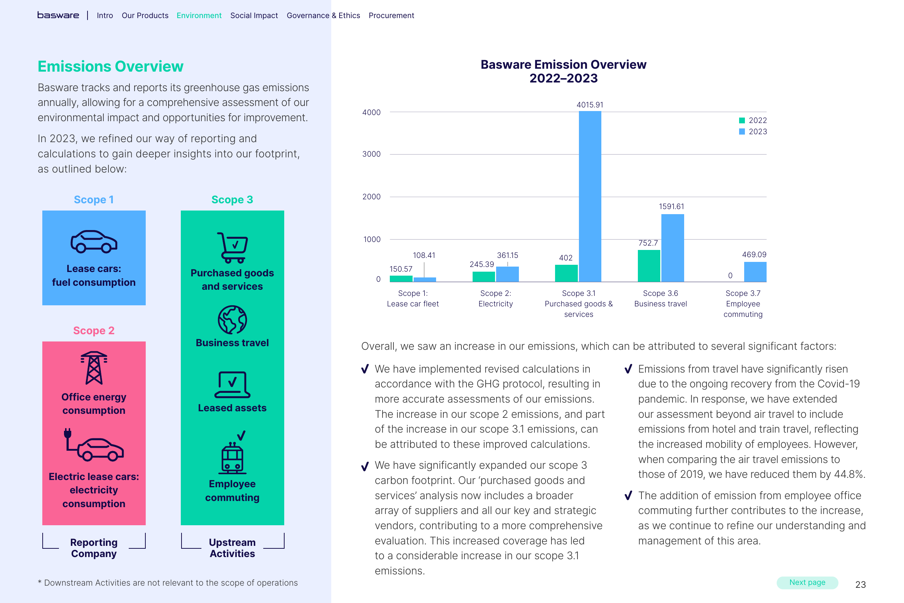The height and width of the screenshot is (603, 904).
Task: Click the checkmark beside 'We have implemented revised calculations'
Action: pos(365,369)
